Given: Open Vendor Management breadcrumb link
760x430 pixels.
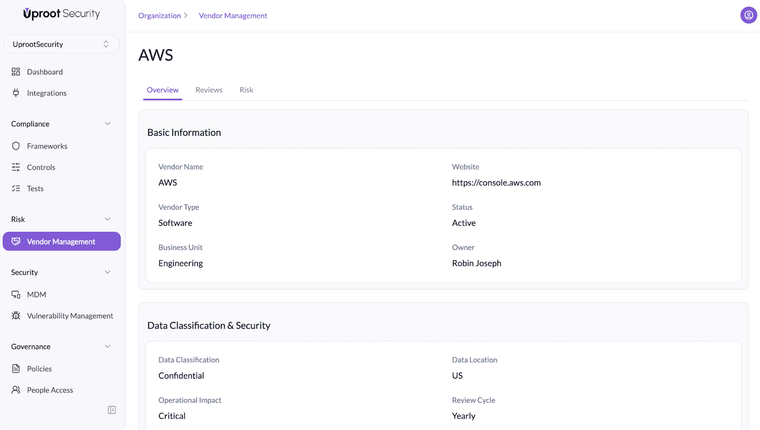Looking at the screenshot, I should (x=233, y=16).
